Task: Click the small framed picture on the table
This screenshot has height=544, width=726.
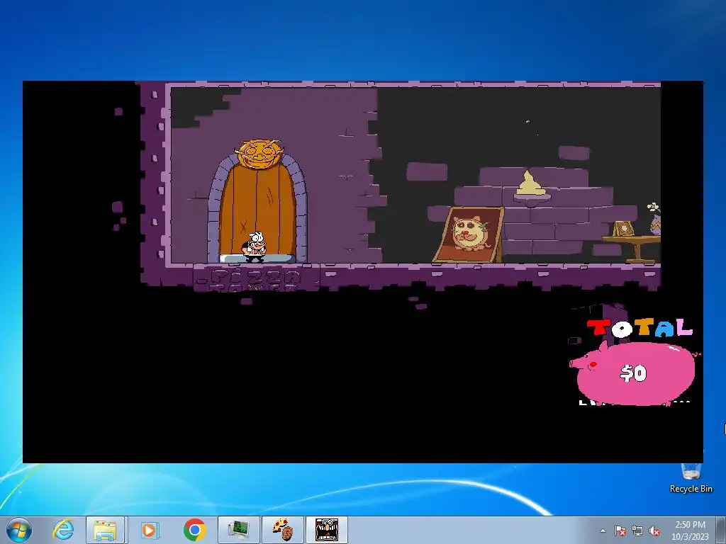Action: 623,229
